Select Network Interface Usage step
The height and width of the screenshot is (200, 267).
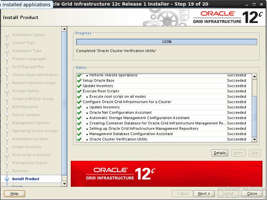pos(34,83)
